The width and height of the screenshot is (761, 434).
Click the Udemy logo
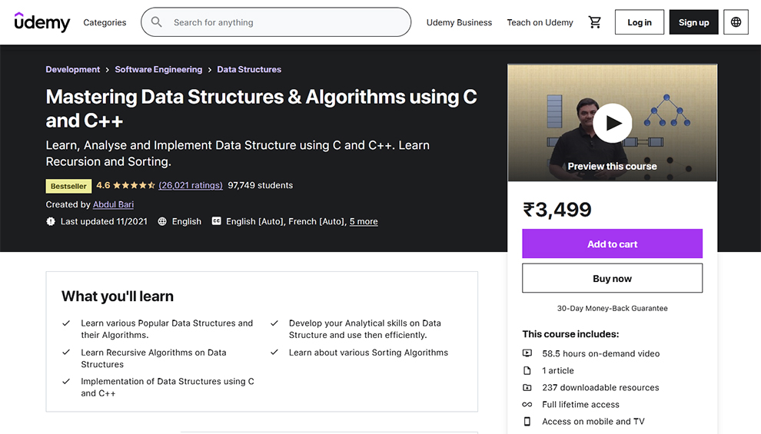coord(42,22)
